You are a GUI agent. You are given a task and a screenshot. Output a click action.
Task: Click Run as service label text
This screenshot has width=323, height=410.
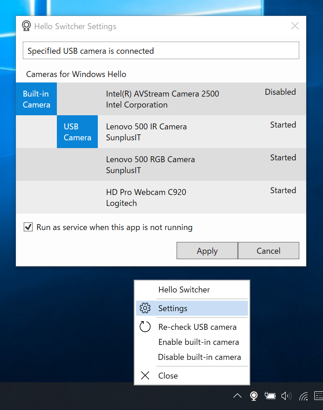(114, 227)
